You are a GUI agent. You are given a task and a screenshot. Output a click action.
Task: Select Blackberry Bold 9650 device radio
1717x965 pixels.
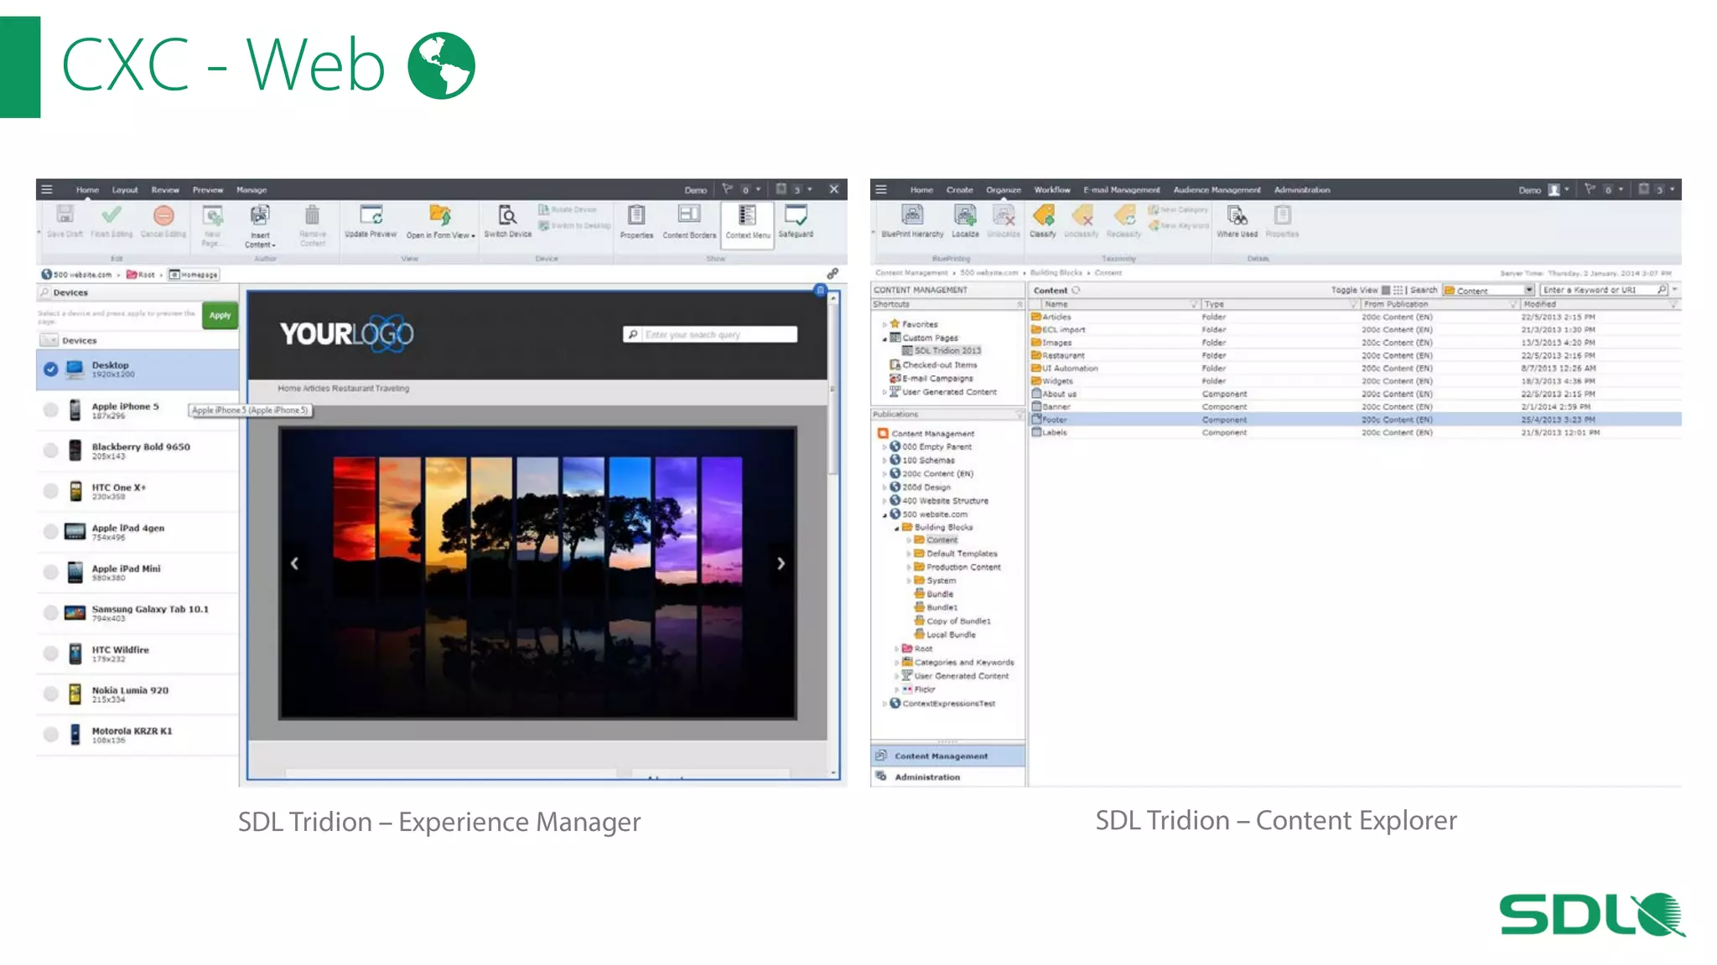(51, 451)
